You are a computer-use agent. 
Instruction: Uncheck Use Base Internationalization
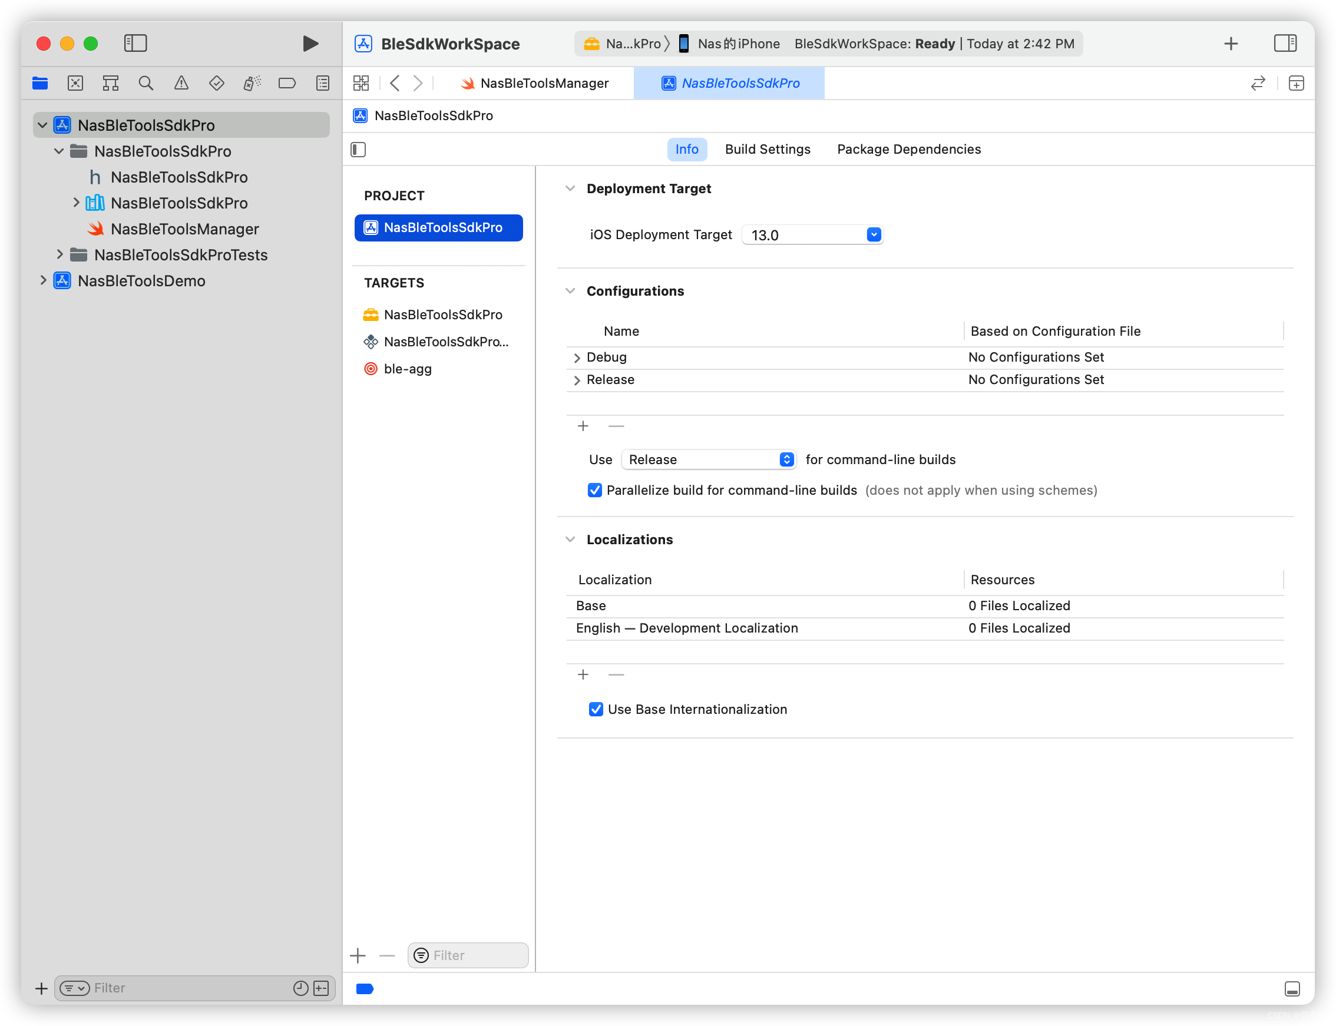[x=596, y=709]
